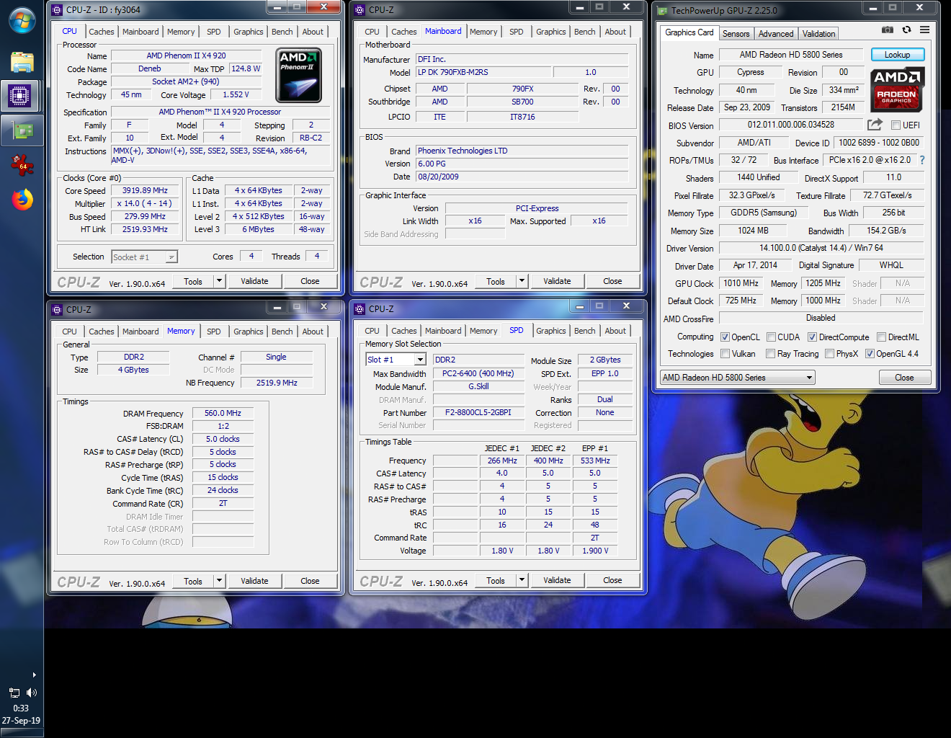Launch Firefox from the taskbar

tap(22, 199)
